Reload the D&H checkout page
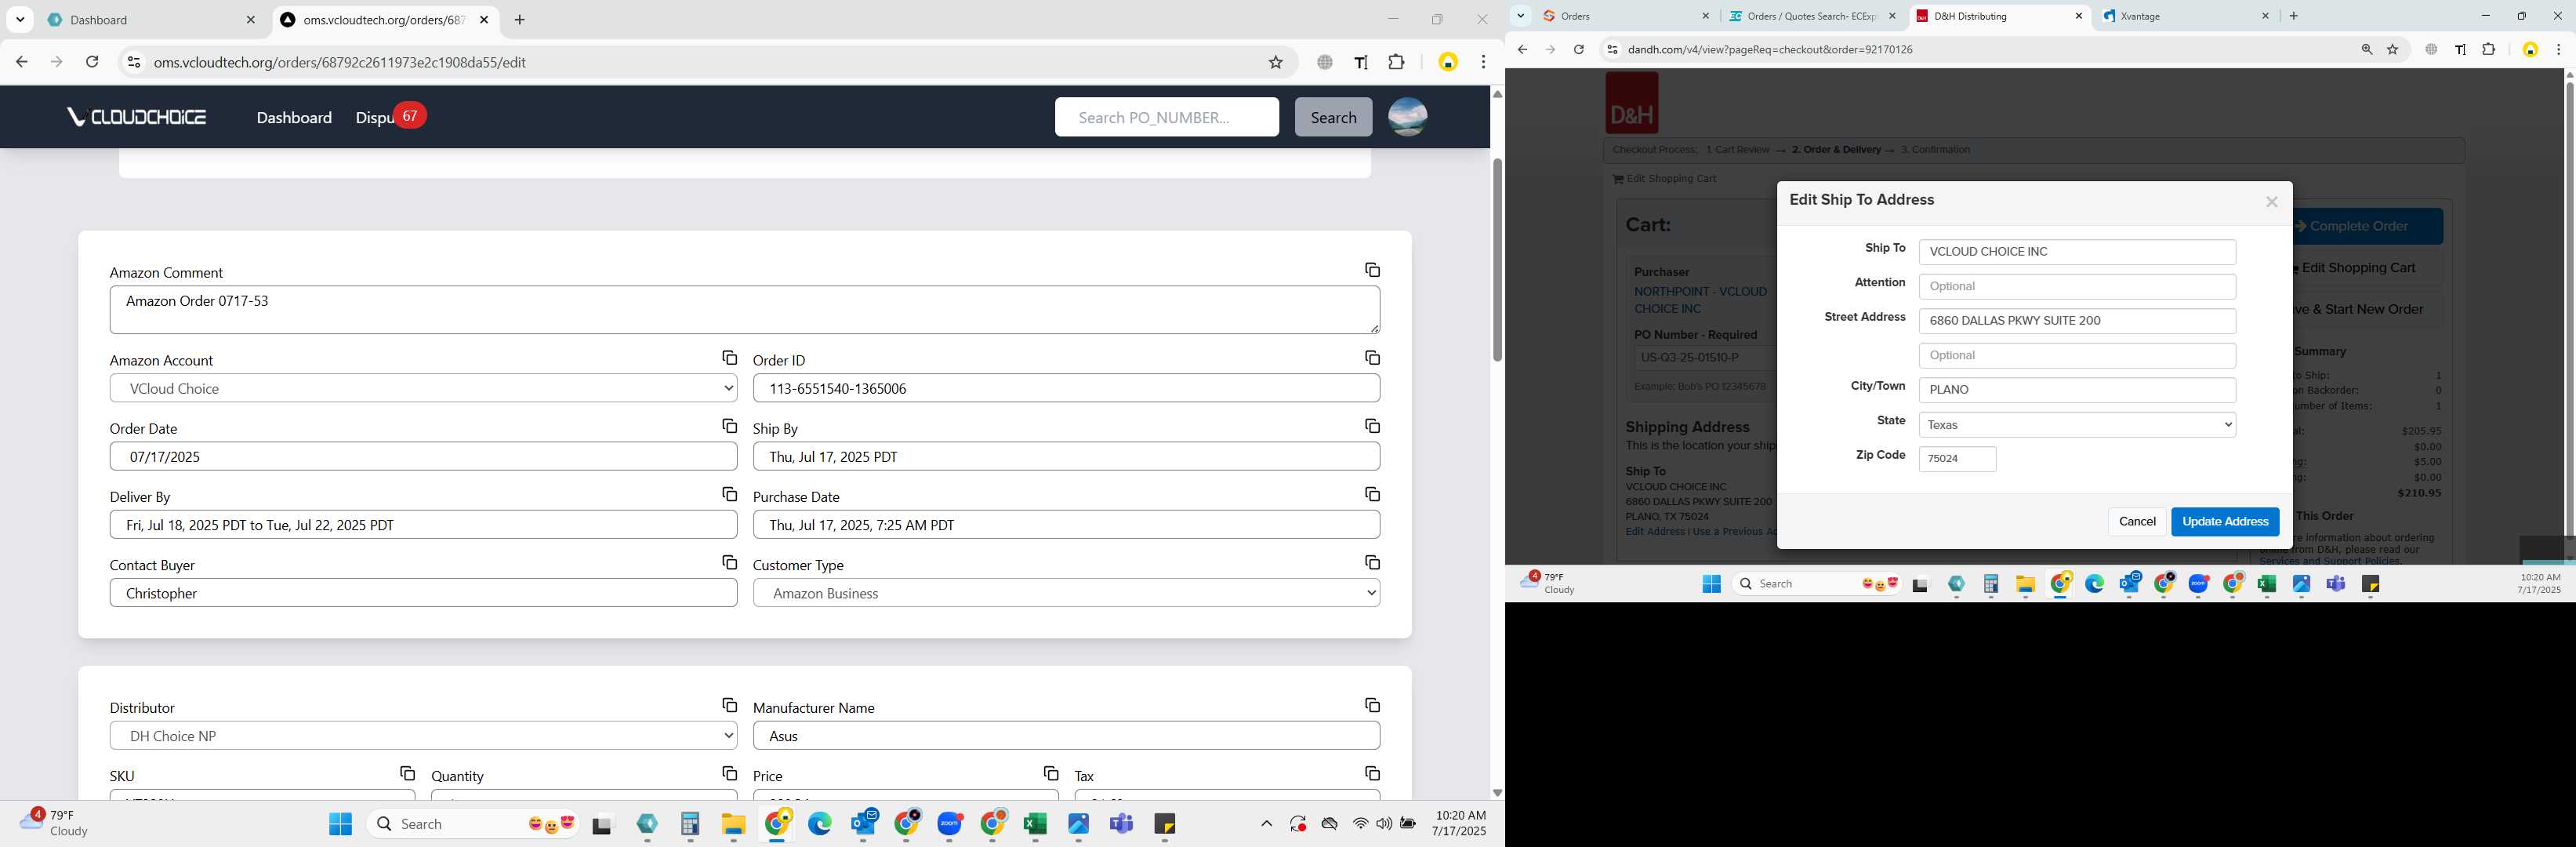The height and width of the screenshot is (847, 2576). pyautogui.click(x=1578, y=49)
